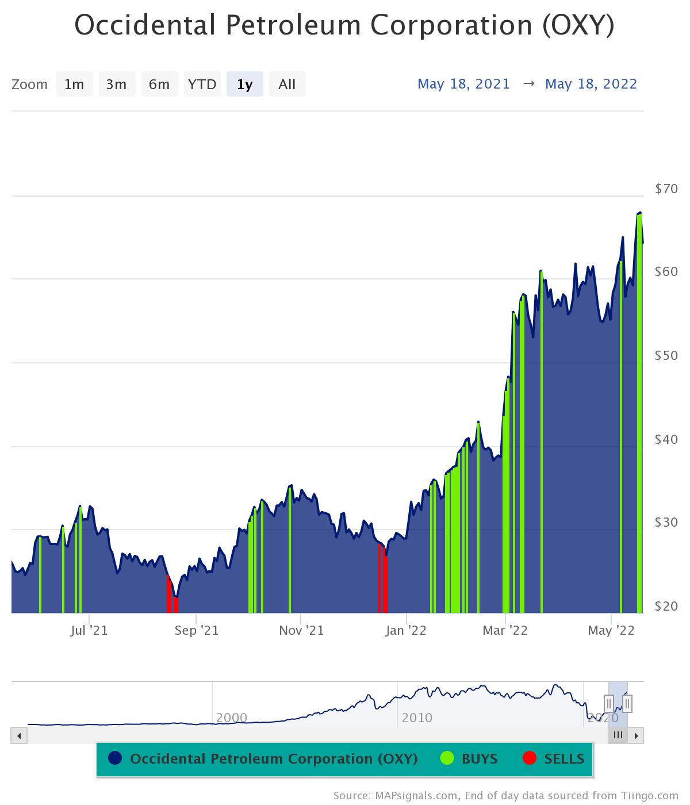This screenshot has width=690, height=805.
Task: Click the May '22 axis label
Action: pos(611,631)
